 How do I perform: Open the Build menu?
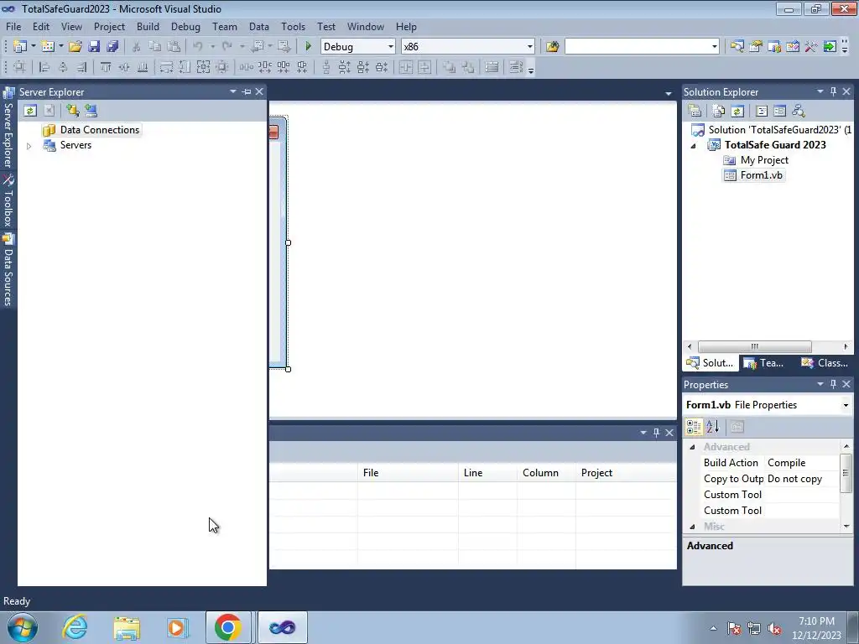tap(148, 26)
